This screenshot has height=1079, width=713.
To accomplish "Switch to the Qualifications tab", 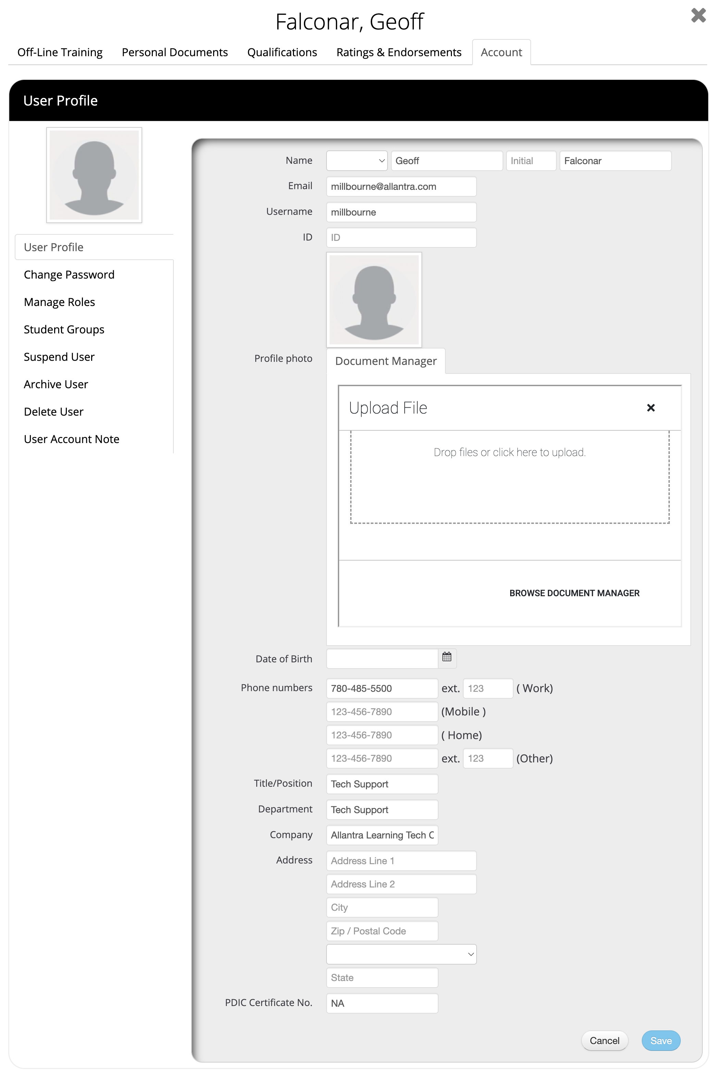I will point(282,53).
